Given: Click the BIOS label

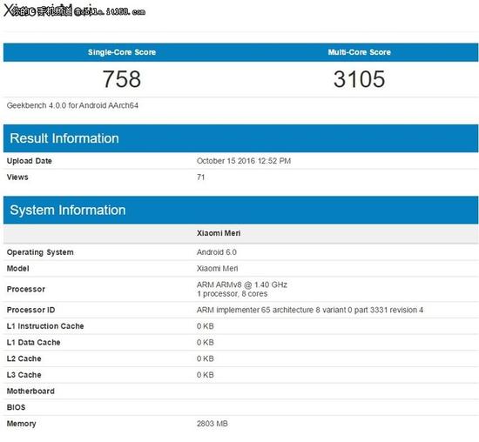Looking at the screenshot, I should click(x=16, y=407).
